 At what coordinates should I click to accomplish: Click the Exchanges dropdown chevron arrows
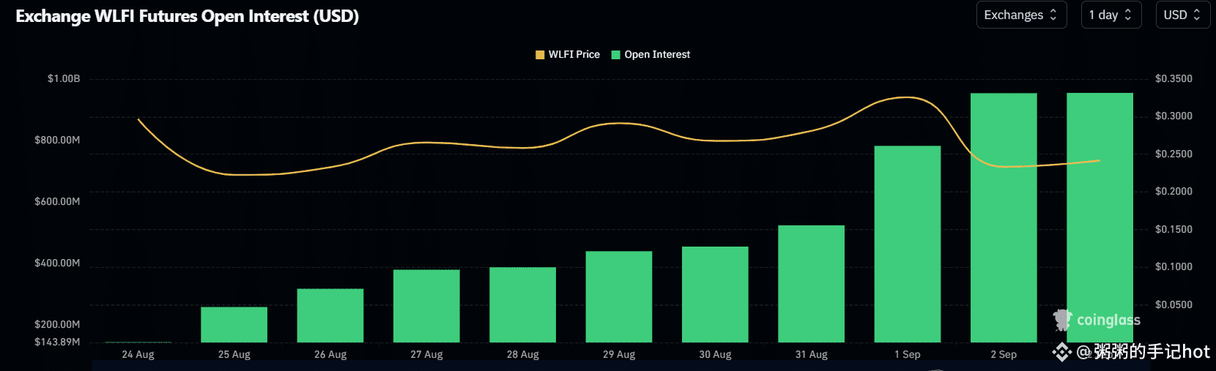[1053, 15]
